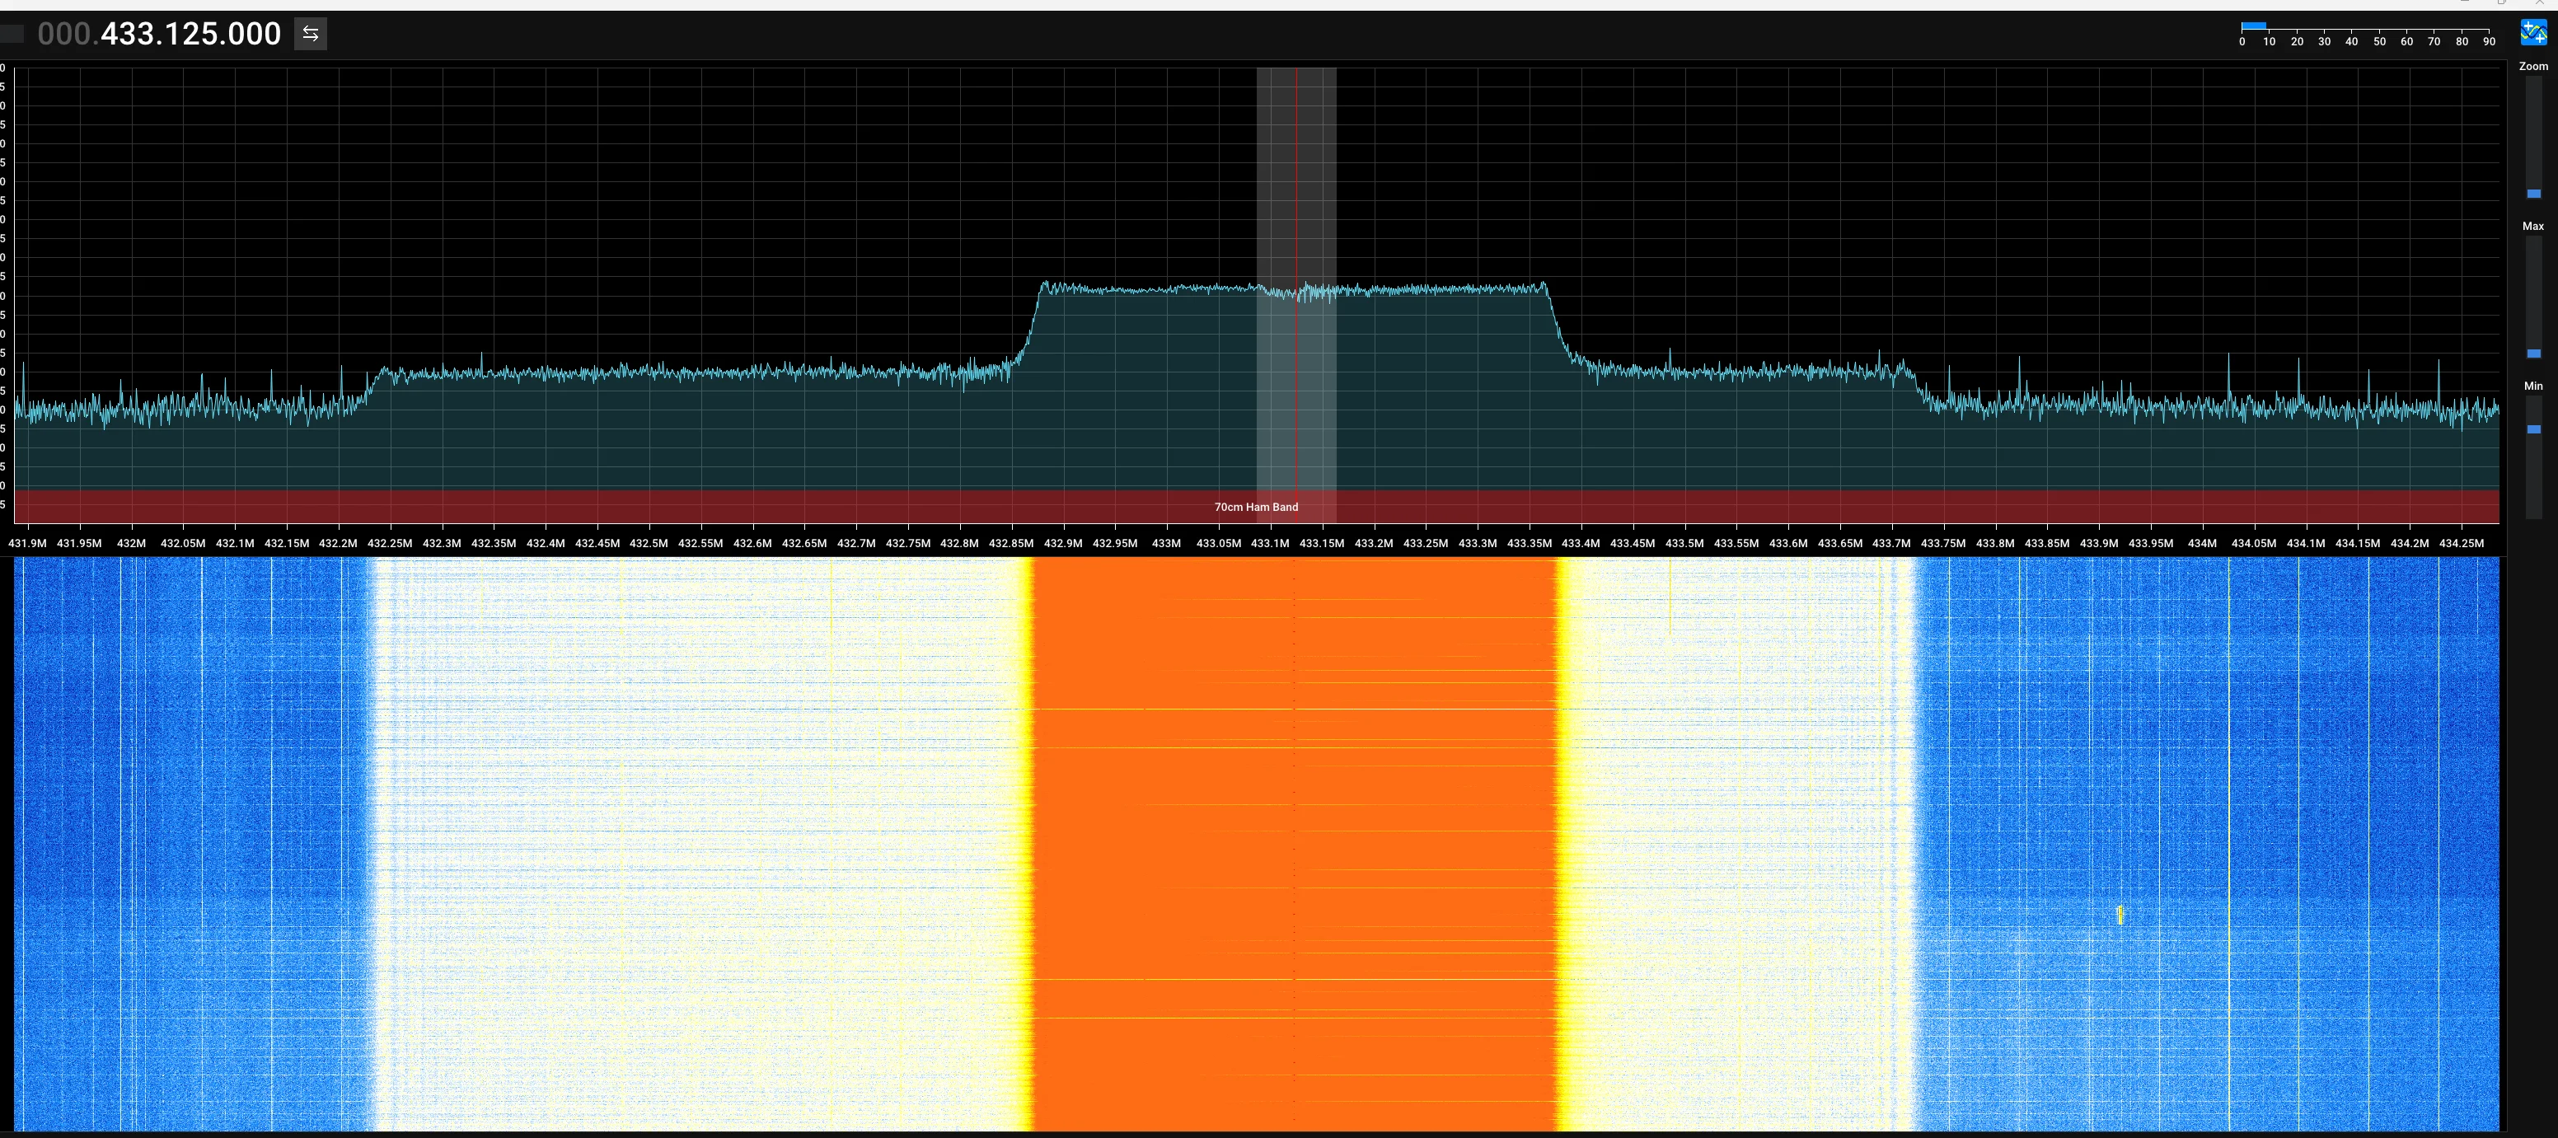Click the 433M label on frequency scale
Viewport: 2558px width, 1138px height.
click(1166, 543)
